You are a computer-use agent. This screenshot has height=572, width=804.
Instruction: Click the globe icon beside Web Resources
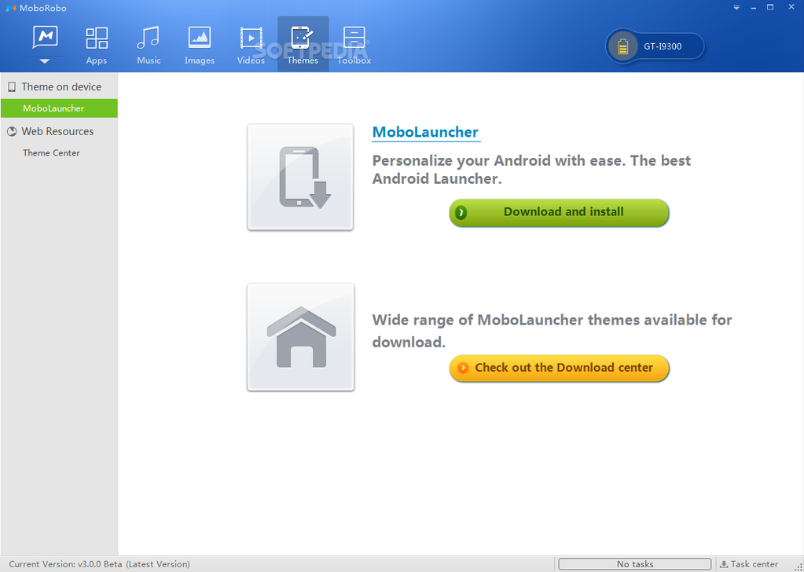click(x=12, y=132)
